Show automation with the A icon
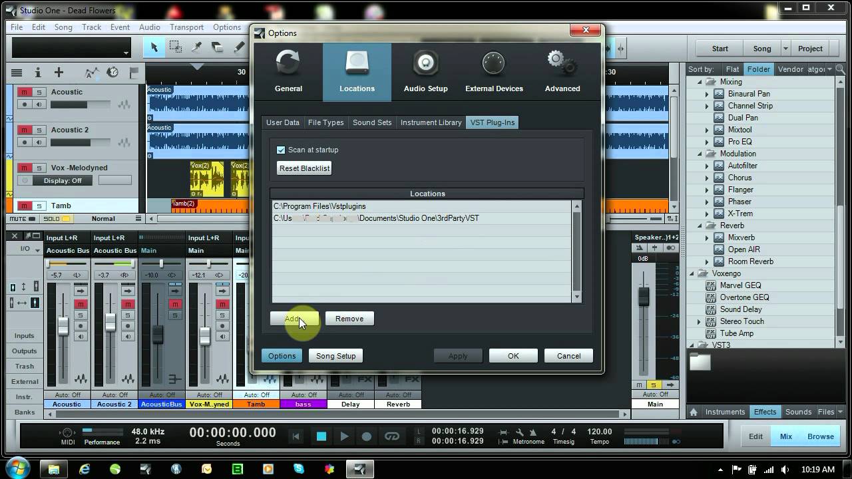852x479 pixels. [x=92, y=73]
